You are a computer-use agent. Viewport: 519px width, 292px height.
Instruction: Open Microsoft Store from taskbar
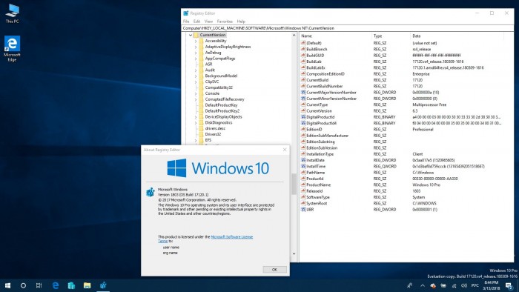[x=71, y=285]
